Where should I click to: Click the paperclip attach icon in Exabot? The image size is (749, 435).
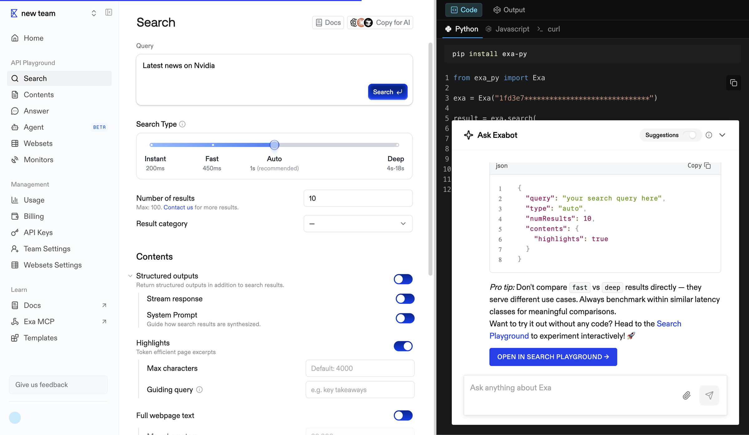click(x=686, y=395)
